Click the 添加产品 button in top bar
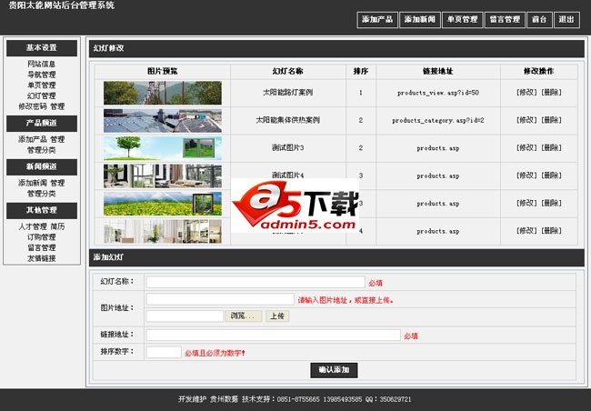The width and height of the screenshot is (591, 411). (377, 20)
